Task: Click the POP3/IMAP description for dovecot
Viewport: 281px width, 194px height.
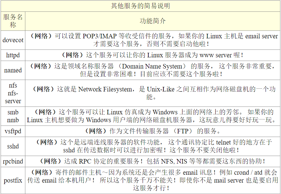Action: (x=153, y=40)
